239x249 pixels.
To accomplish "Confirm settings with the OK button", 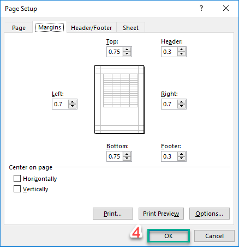I will coord(169,236).
